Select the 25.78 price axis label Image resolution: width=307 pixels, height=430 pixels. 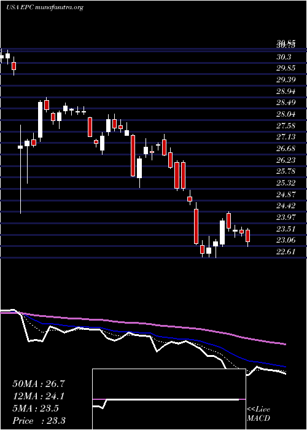pyautogui.click(x=286, y=171)
